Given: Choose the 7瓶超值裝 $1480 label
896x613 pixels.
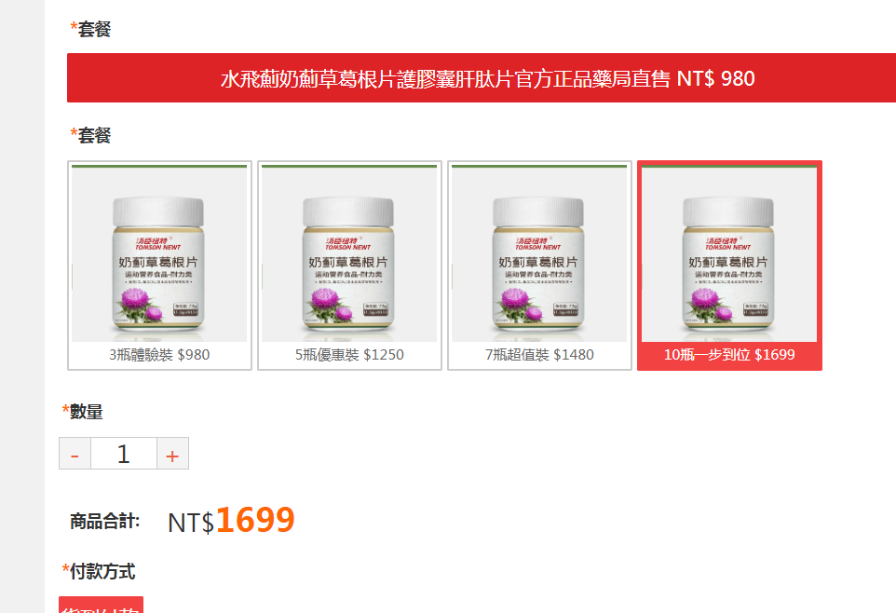Looking at the screenshot, I should pos(539,355).
